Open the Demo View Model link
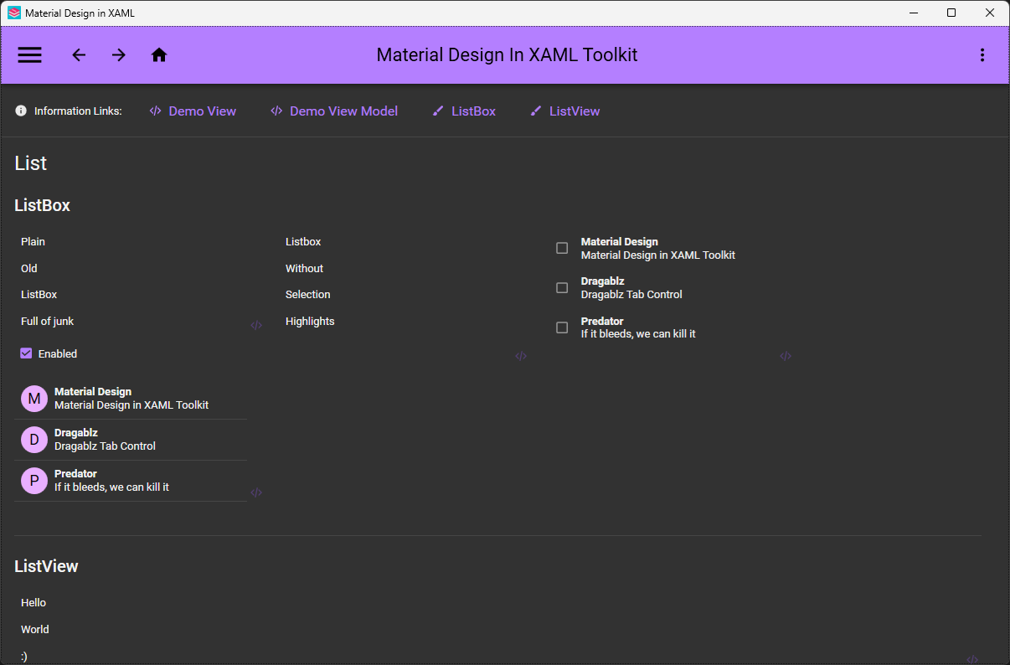Image resolution: width=1010 pixels, height=665 pixels. click(334, 111)
